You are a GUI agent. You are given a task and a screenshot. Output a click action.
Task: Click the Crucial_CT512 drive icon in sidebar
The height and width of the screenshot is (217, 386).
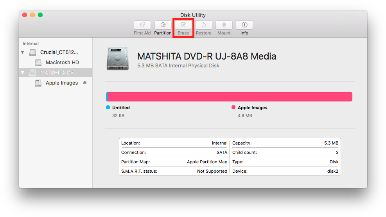(32, 52)
